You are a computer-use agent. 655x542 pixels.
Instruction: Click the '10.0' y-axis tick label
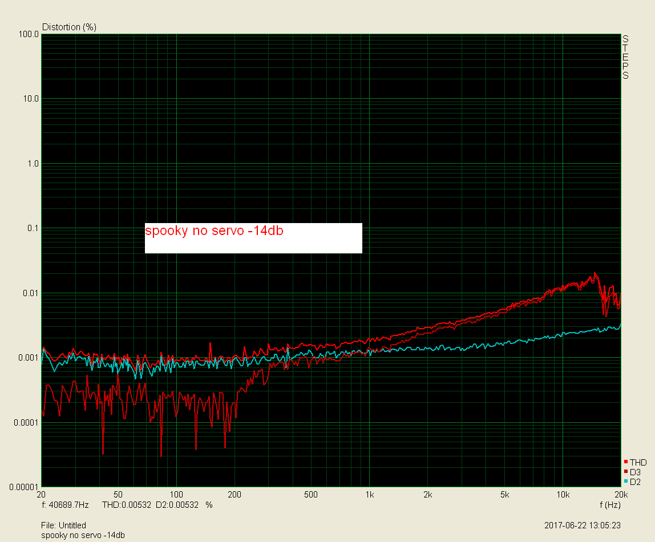[30, 99]
